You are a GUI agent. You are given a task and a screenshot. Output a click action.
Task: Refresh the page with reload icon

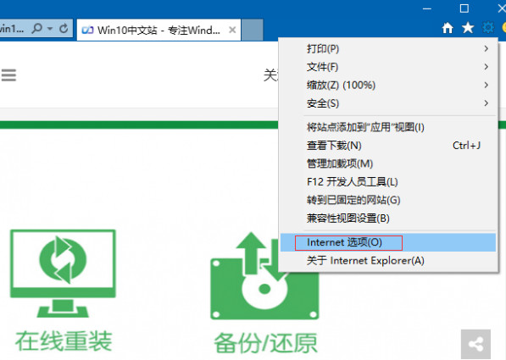(64, 29)
